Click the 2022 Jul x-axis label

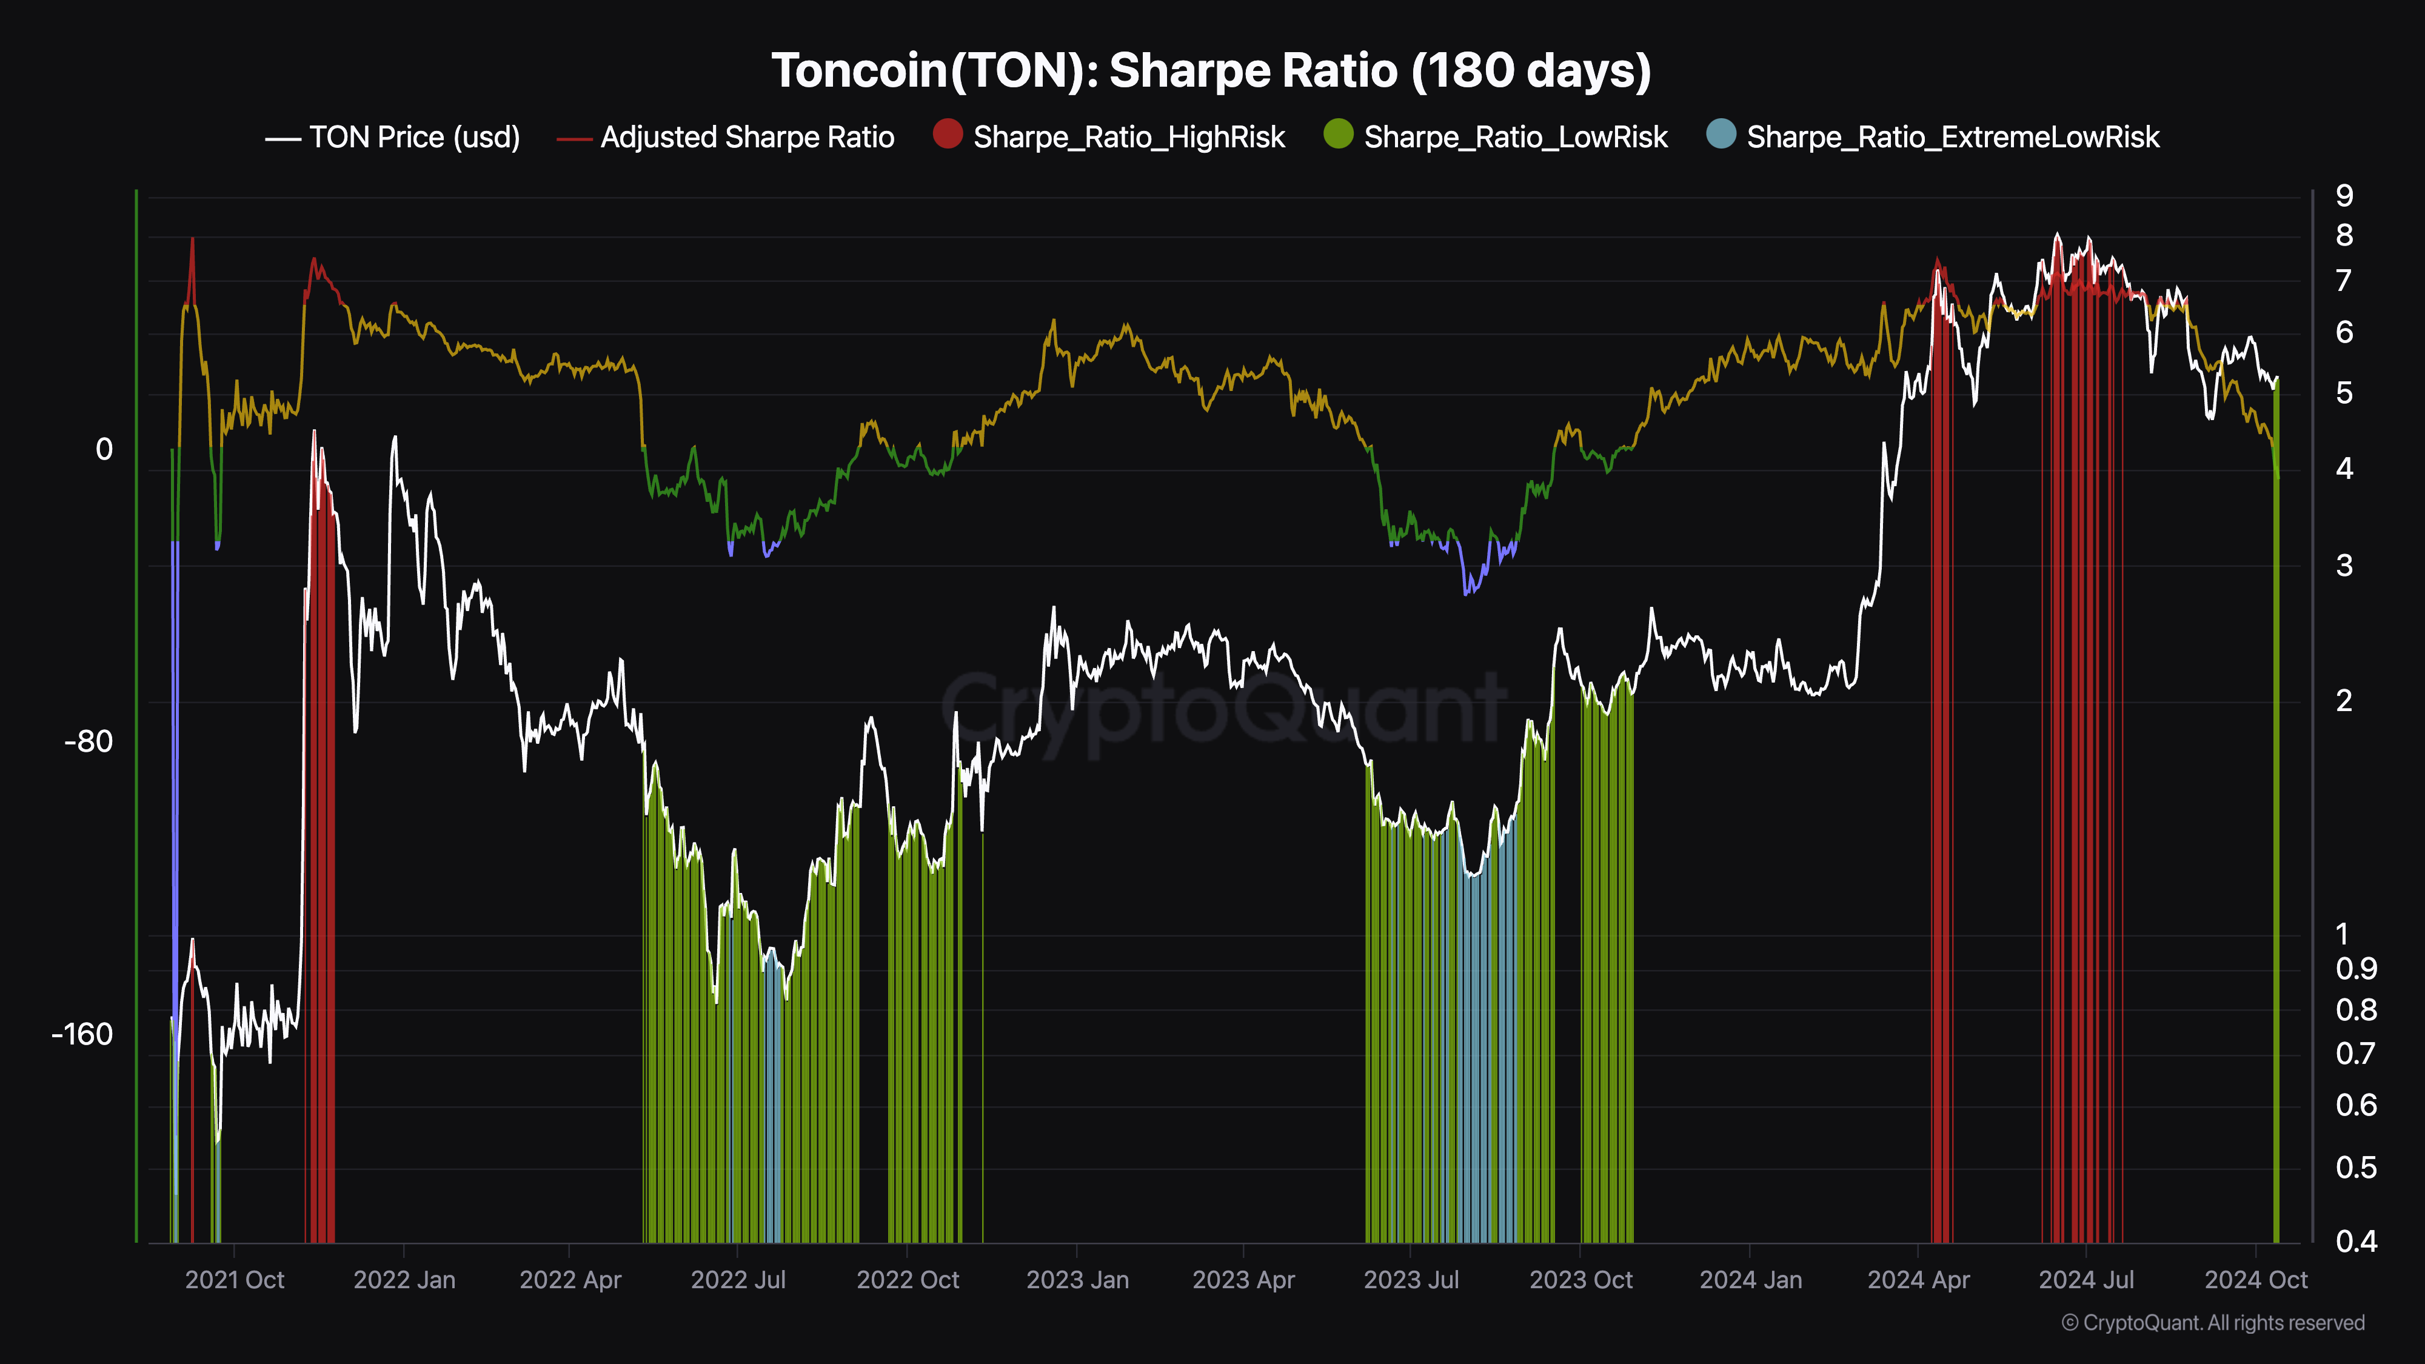(738, 1280)
